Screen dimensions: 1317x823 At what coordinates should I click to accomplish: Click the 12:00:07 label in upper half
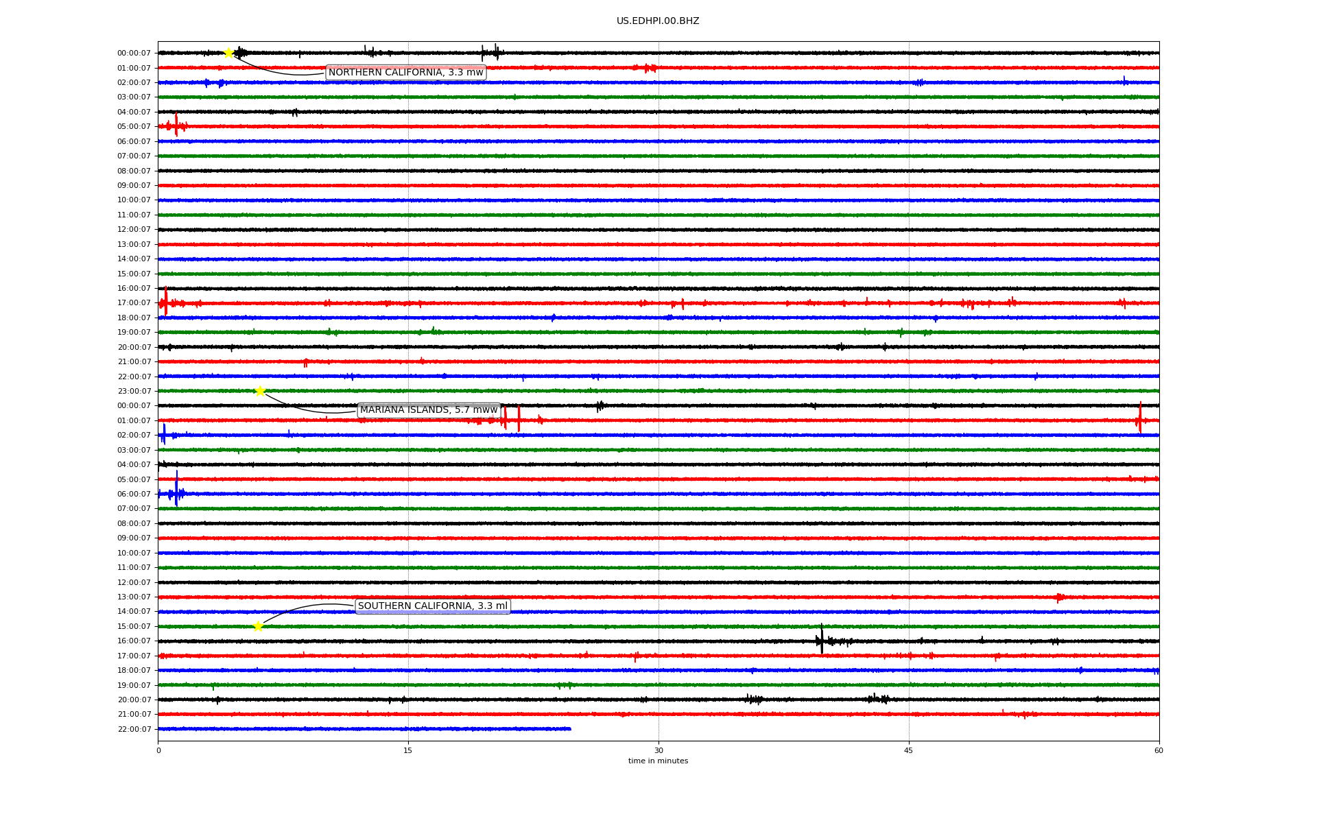[x=134, y=230]
